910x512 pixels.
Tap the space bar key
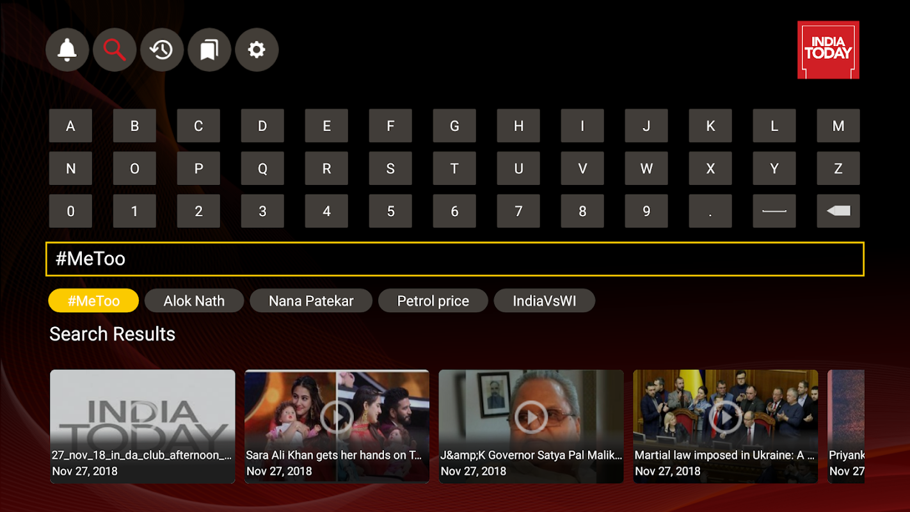coord(774,211)
